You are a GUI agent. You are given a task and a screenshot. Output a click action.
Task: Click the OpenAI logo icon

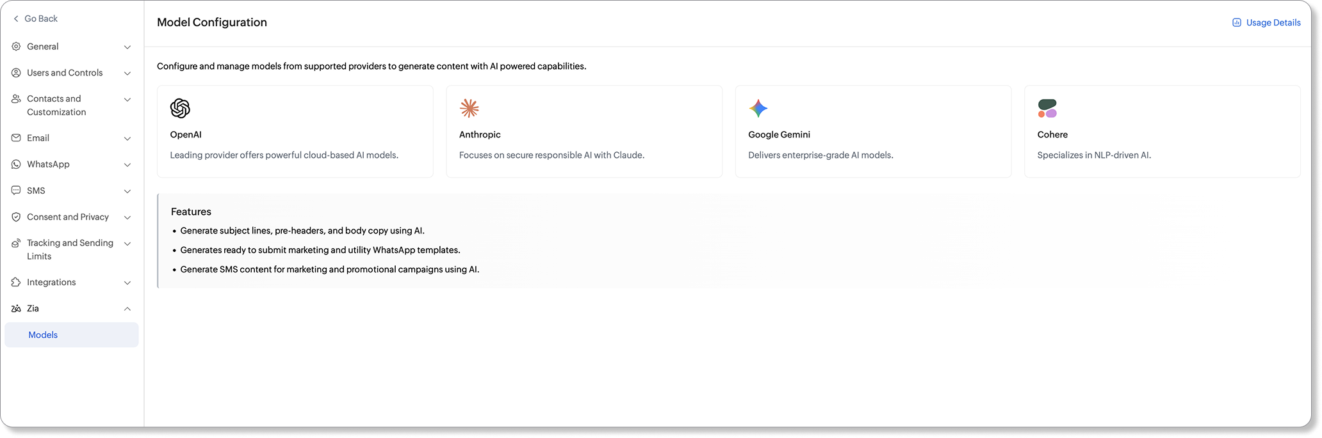(180, 108)
